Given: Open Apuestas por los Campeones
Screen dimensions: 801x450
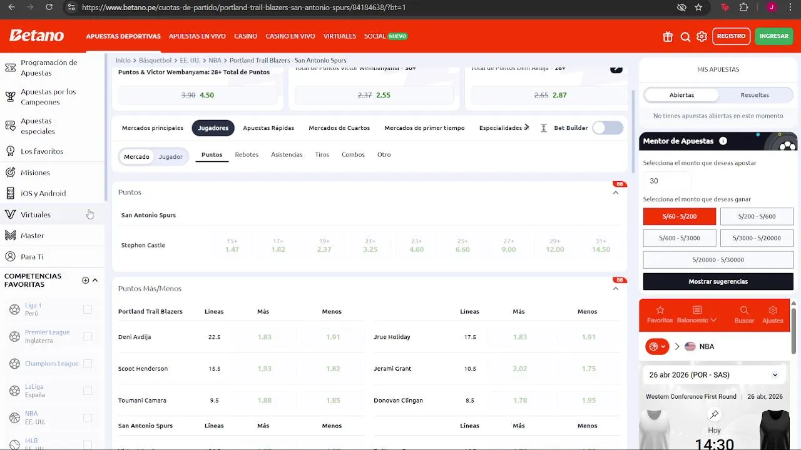Looking at the screenshot, I should click(52, 97).
